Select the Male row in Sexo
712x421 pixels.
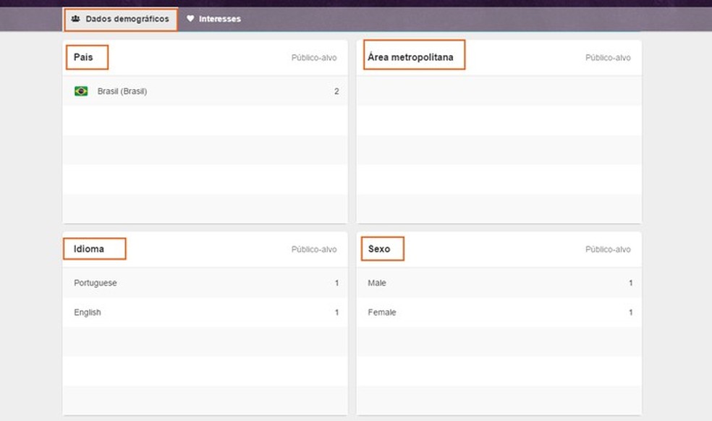tap(377, 283)
